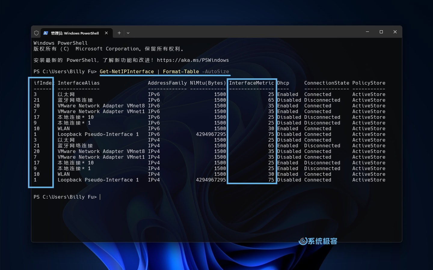
Task: Click the Dhcp column header
Action: [x=283, y=83]
